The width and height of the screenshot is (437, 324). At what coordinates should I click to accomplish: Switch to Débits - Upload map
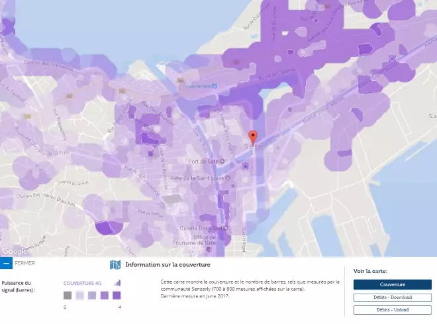[392, 309]
